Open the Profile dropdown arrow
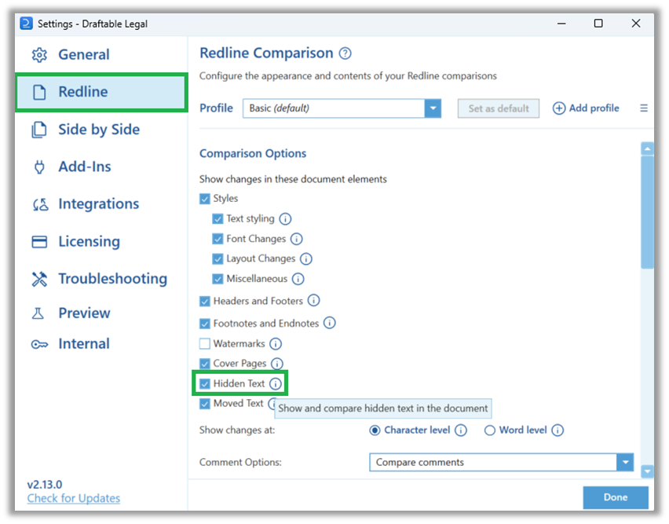The height and width of the screenshot is (524, 669). (x=433, y=108)
